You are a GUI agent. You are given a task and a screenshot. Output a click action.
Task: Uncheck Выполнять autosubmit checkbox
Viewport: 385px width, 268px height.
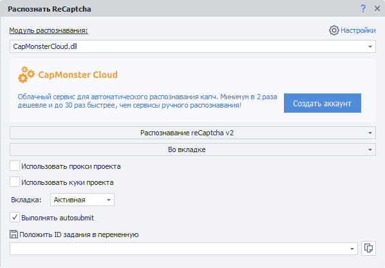(15, 217)
